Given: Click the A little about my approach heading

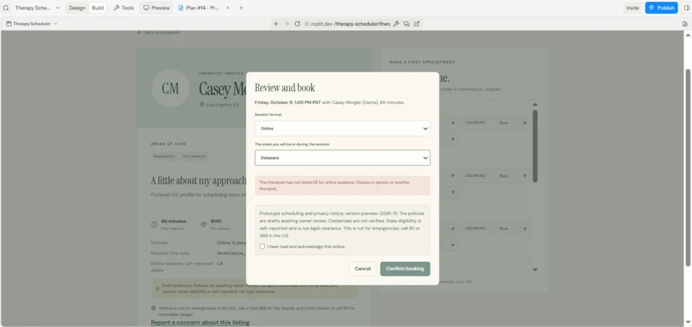Looking at the screenshot, I should point(198,181).
